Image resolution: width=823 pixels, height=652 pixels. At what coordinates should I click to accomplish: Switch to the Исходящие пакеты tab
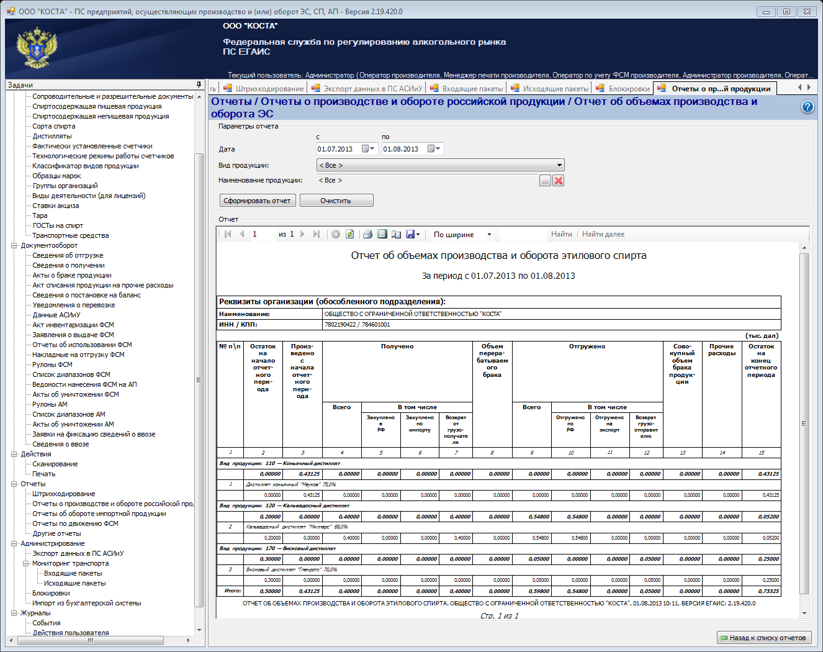(x=549, y=88)
